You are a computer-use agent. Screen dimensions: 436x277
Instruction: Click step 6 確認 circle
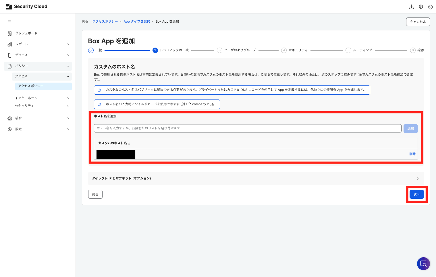(x=413, y=50)
